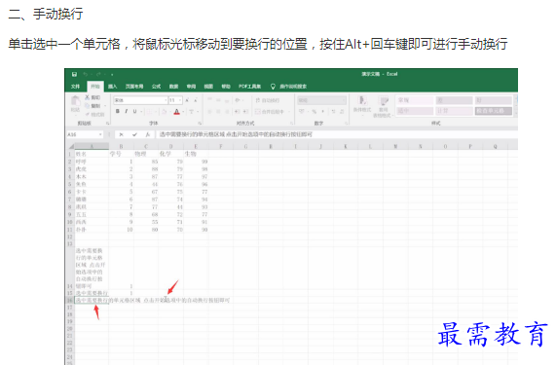Click the decrease indent icon

(237, 112)
